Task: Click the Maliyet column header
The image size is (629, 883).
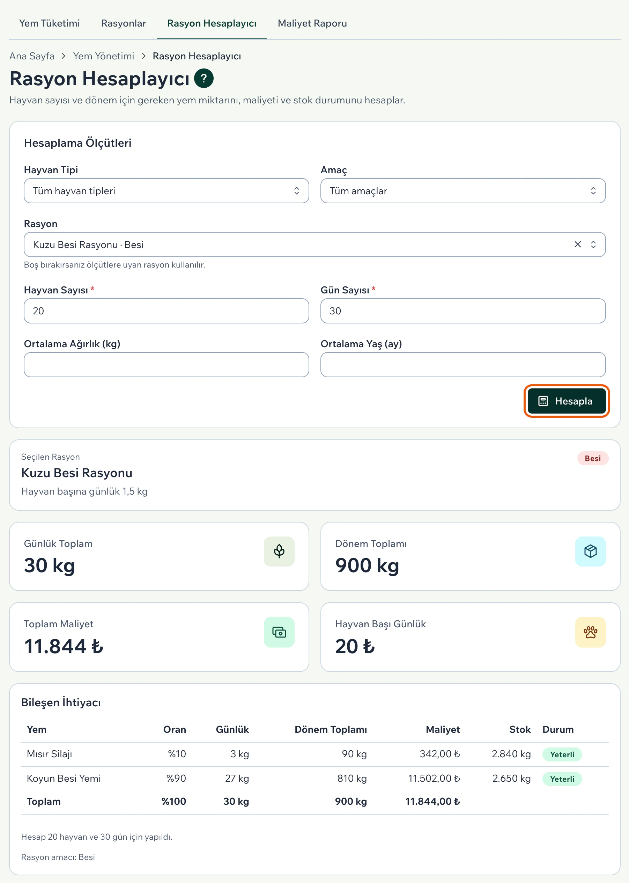Action: [443, 730]
